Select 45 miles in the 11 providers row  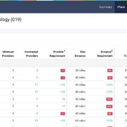tap(80, 85)
